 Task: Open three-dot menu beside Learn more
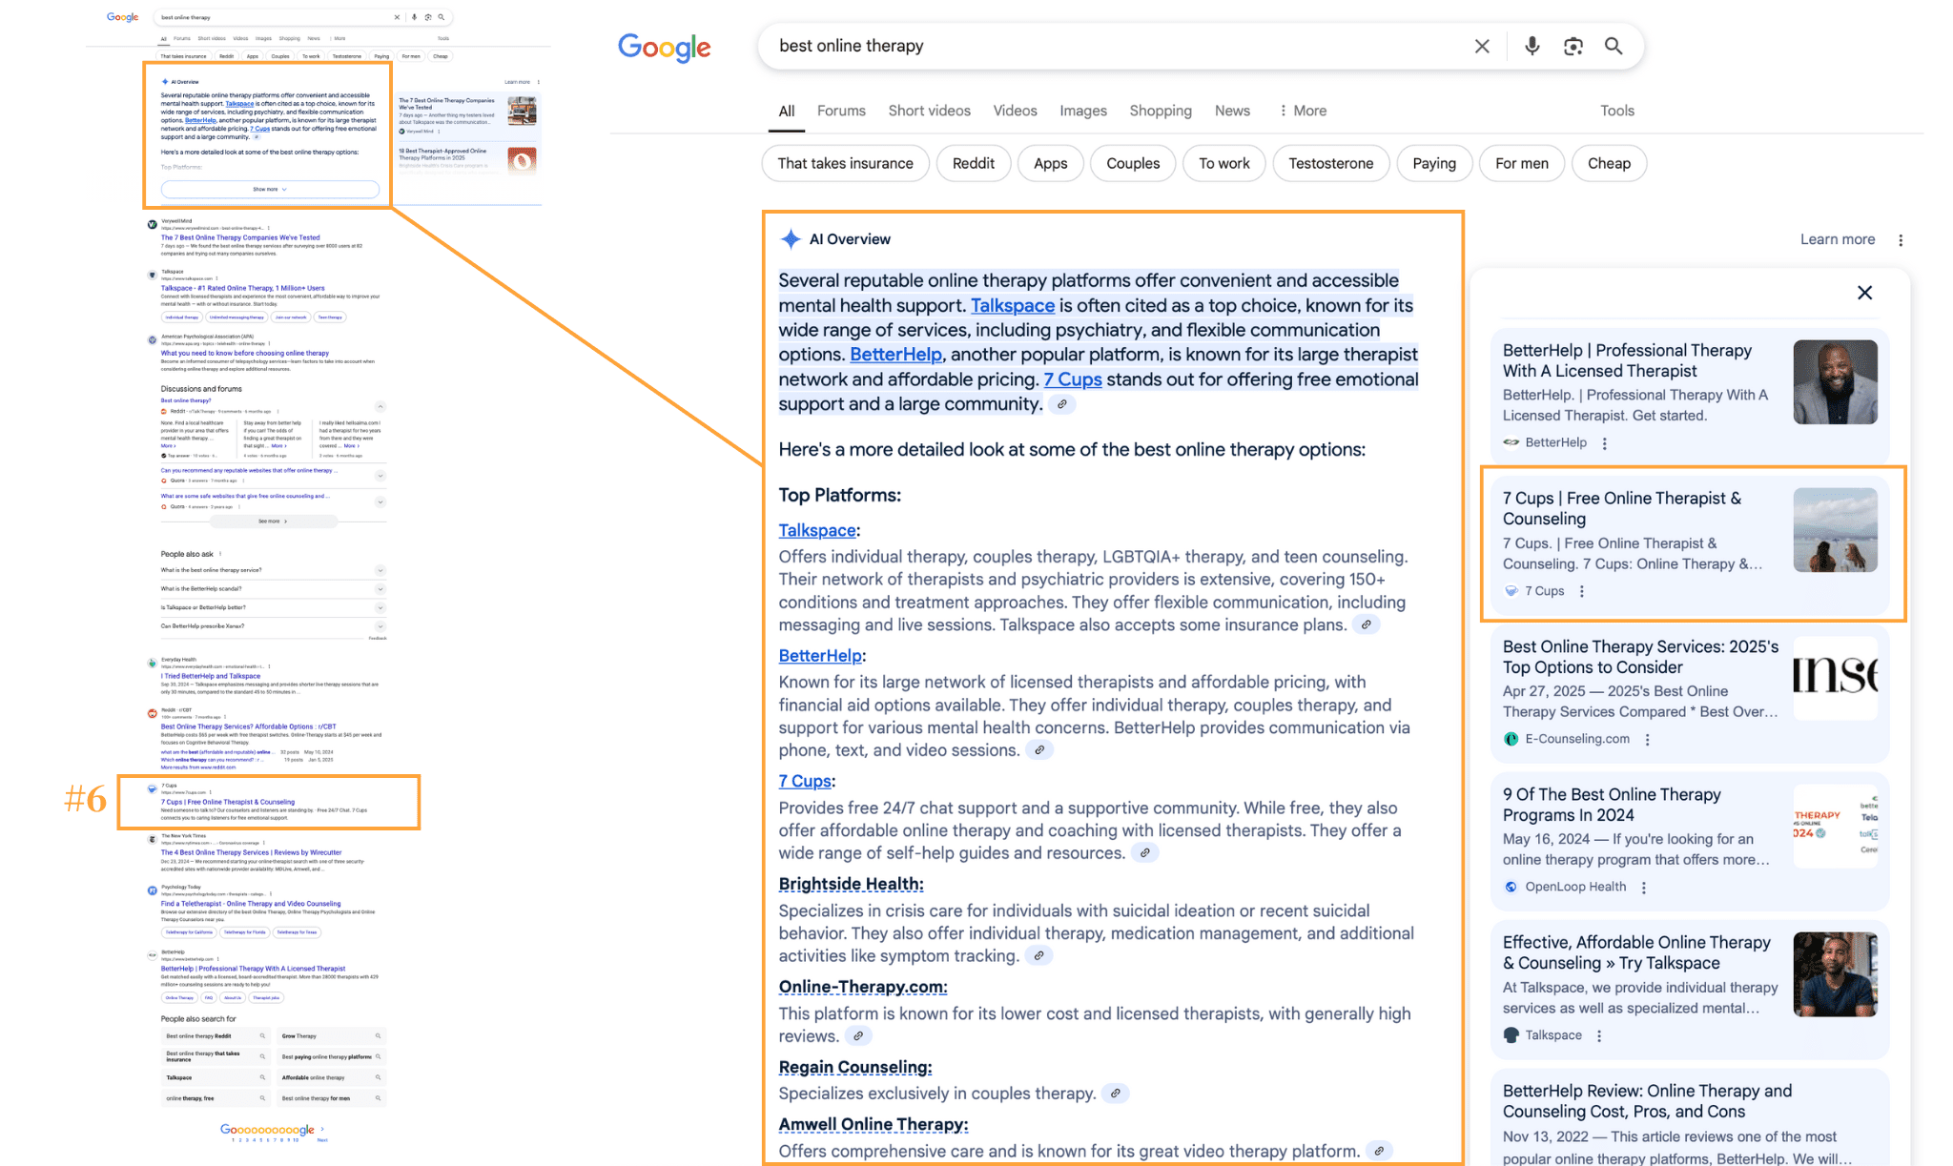pyautogui.click(x=1901, y=240)
